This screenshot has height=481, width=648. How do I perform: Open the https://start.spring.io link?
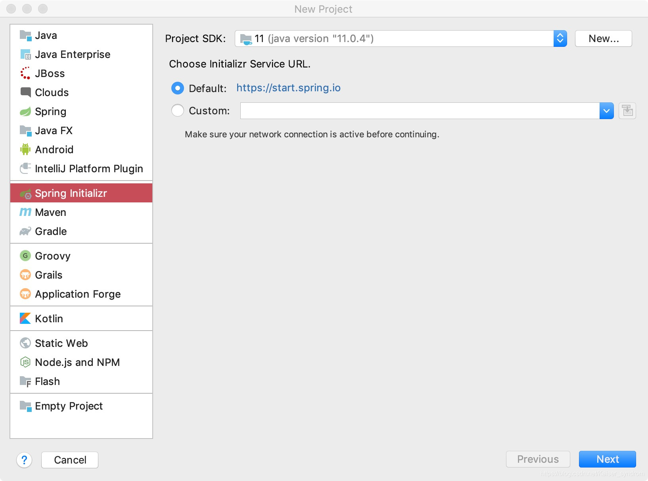click(288, 88)
